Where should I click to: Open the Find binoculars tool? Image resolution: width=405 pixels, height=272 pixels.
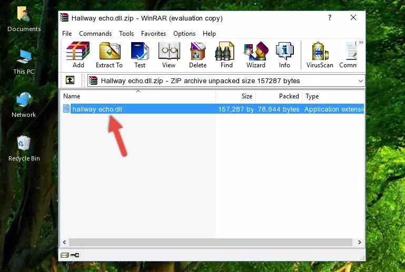(x=226, y=55)
